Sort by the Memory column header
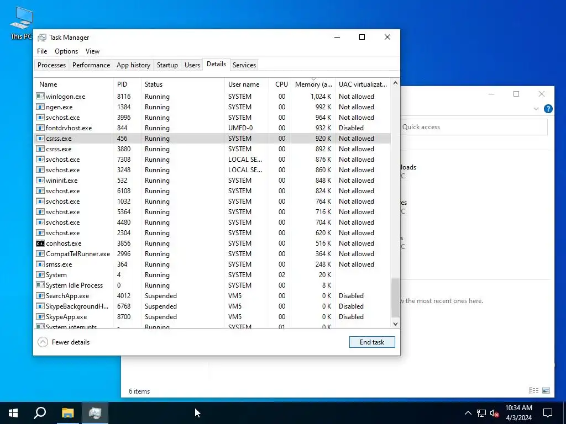 click(x=313, y=84)
